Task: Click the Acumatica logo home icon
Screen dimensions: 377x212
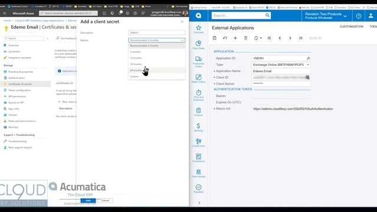Action: 199,16
